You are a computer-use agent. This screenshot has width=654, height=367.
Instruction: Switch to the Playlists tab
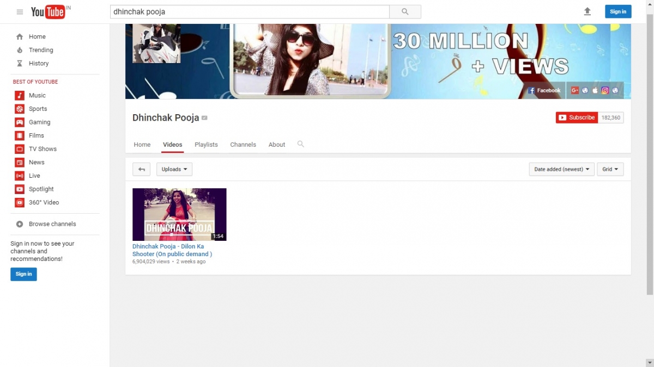206,145
